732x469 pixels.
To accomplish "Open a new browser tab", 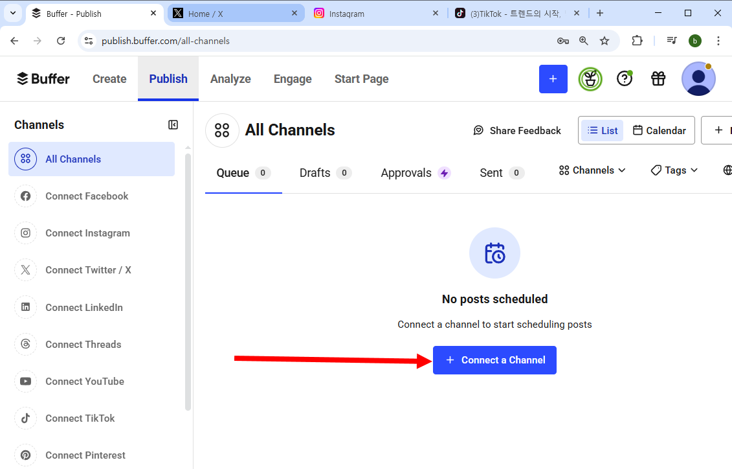I will (x=600, y=13).
